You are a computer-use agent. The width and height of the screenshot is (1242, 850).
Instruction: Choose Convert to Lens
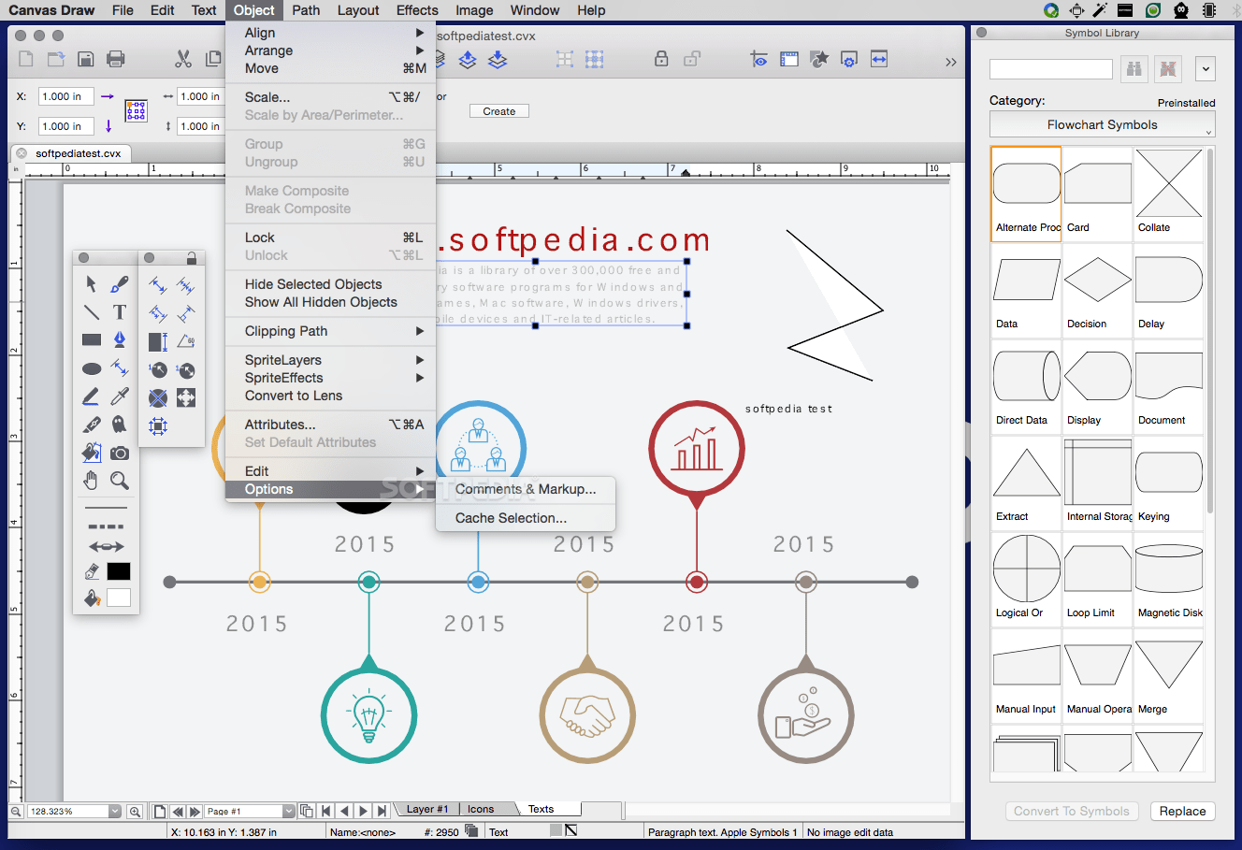[330, 396]
